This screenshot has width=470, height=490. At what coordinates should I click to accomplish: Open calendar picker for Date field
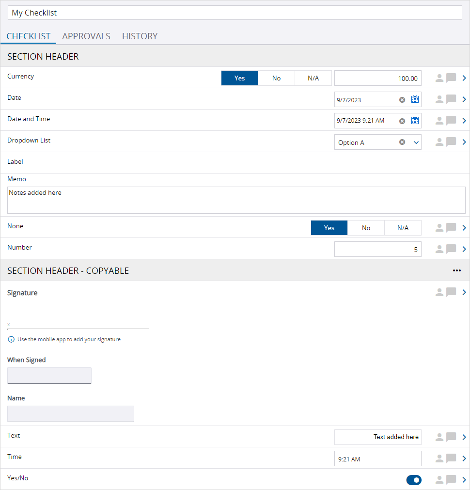tap(415, 99)
